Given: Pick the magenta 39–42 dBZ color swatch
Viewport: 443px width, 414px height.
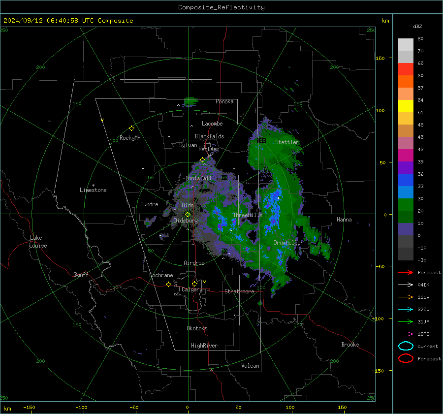Looking at the screenshot, I should pos(406,156).
